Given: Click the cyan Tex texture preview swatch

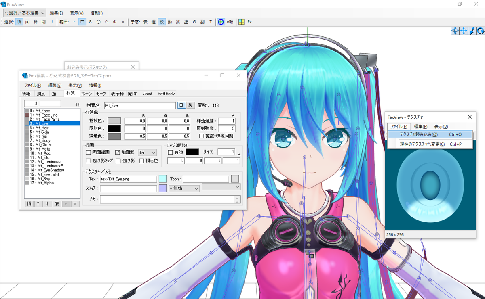Looking at the screenshot, I should [162, 178].
